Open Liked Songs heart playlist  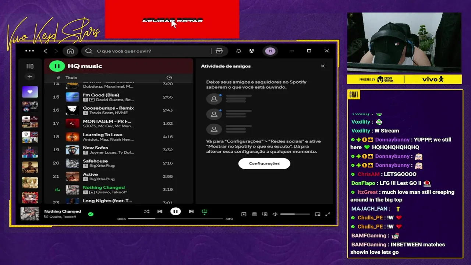click(x=30, y=92)
